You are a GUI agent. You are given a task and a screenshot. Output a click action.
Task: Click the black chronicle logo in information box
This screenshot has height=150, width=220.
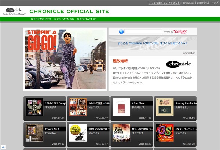178,64
